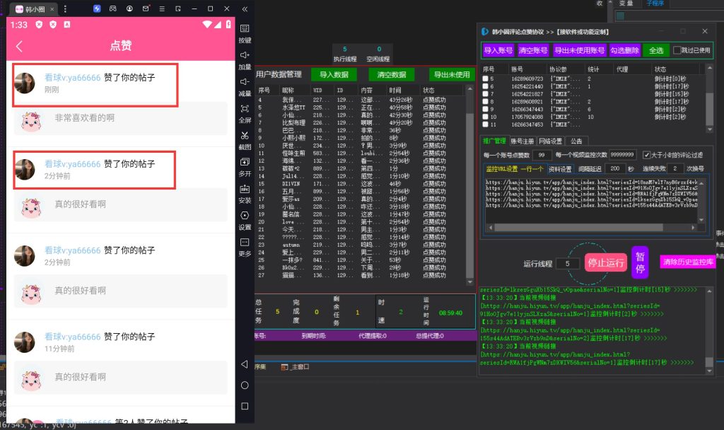Click the 导出未使用 button in 用户数据管理
The height and width of the screenshot is (430, 724).
(x=452, y=74)
